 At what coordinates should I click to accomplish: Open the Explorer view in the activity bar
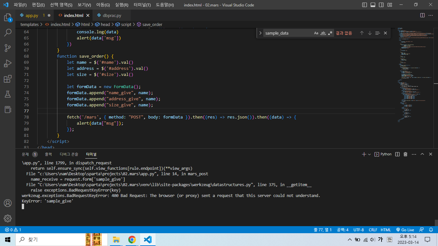click(x=8, y=17)
